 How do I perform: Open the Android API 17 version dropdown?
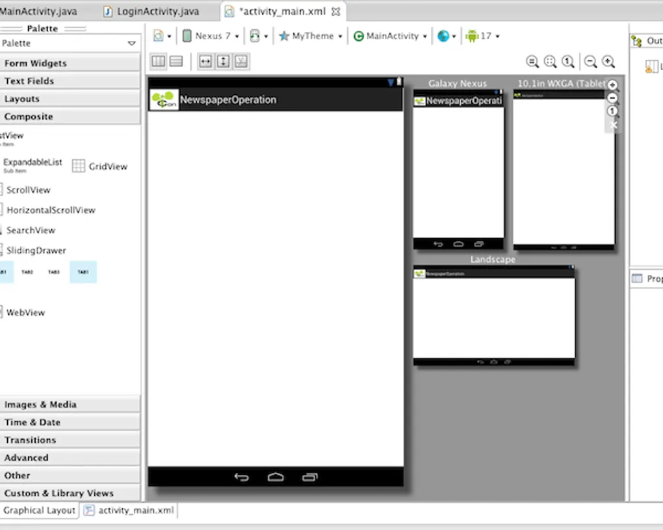pos(482,36)
